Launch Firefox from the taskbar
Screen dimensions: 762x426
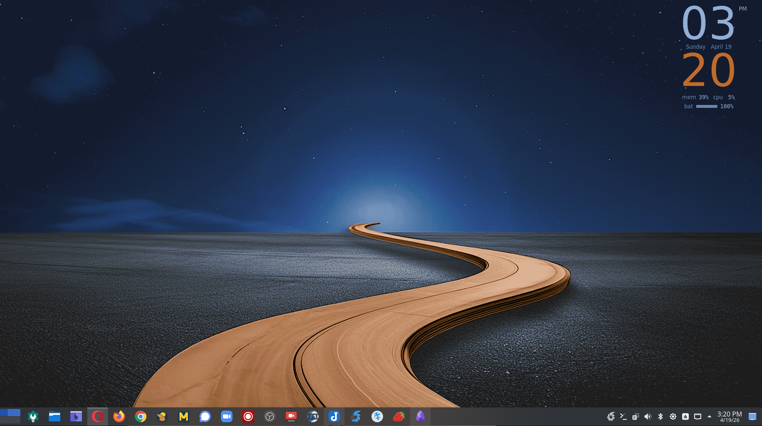pos(119,416)
